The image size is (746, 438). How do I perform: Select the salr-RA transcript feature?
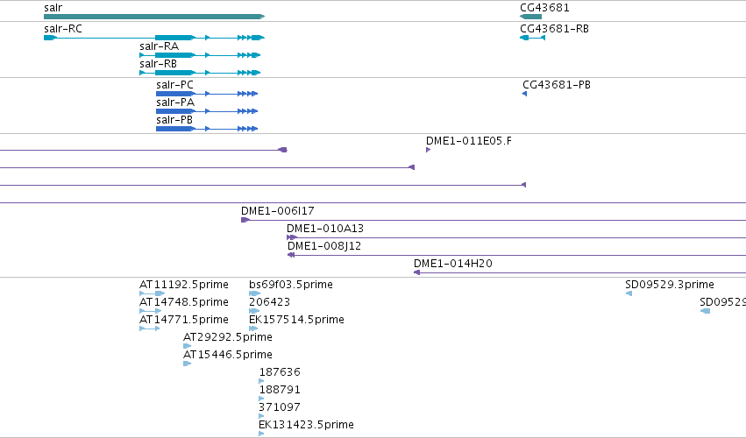click(x=200, y=55)
